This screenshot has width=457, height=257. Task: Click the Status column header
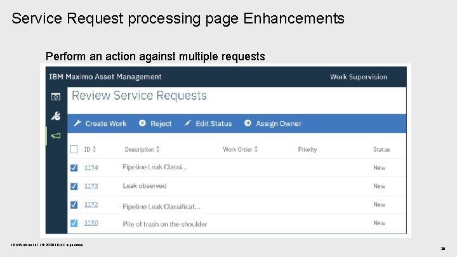pos(381,149)
